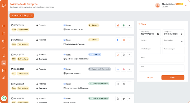The image size is (190, 103).
Task: Click the Data Inicial date field
Action: [x=150, y=33]
